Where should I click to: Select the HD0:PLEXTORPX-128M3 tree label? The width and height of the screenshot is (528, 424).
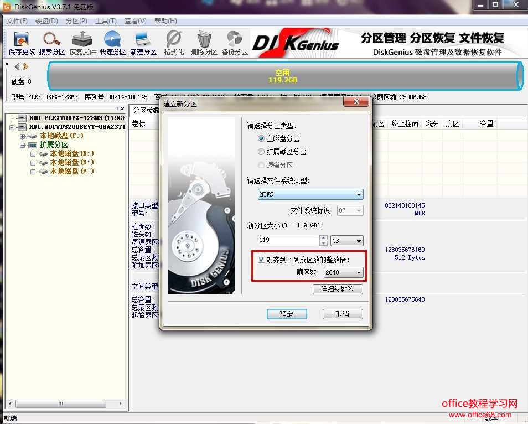pyautogui.click(x=77, y=118)
